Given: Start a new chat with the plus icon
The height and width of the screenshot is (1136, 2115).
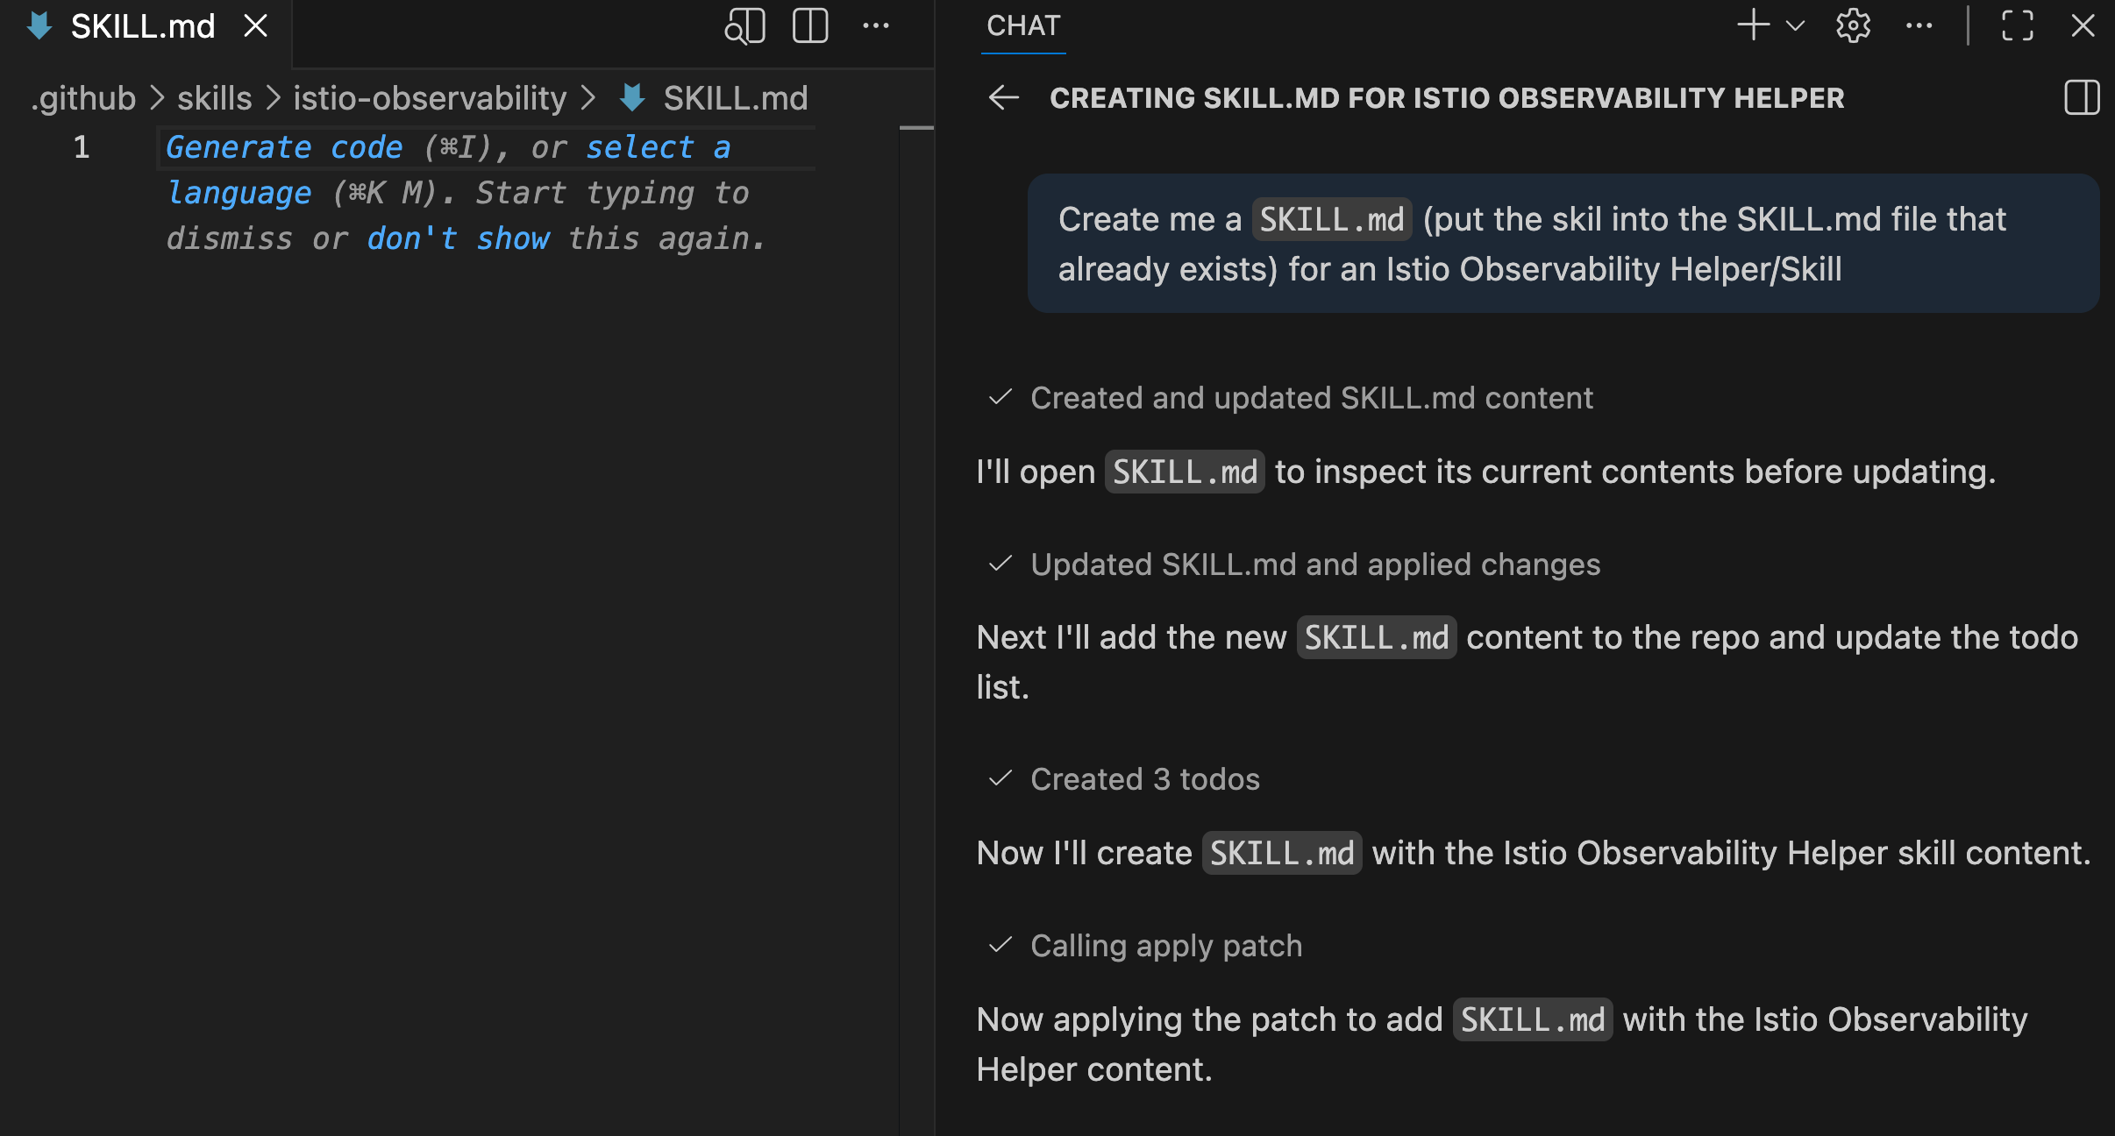Looking at the screenshot, I should (1751, 25).
